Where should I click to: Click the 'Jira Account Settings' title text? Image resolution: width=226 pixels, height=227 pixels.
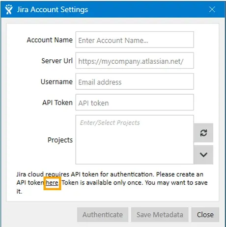[x=53, y=9]
